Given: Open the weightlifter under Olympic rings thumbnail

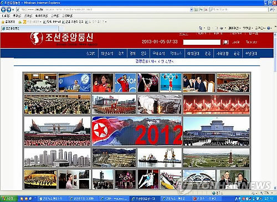Looking at the screenshot, I should click(x=171, y=82).
